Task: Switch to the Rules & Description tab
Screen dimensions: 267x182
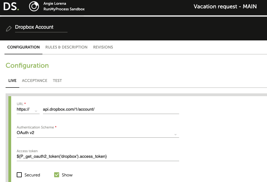Action: click(66, 47)
